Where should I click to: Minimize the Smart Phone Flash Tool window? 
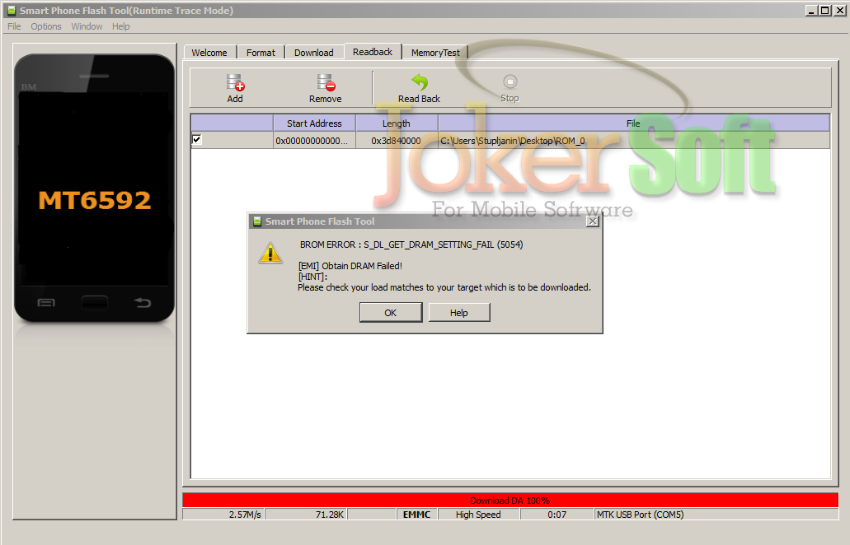(x=811, y=10)
